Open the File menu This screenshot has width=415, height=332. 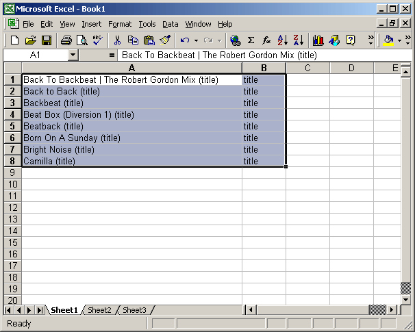28,24
